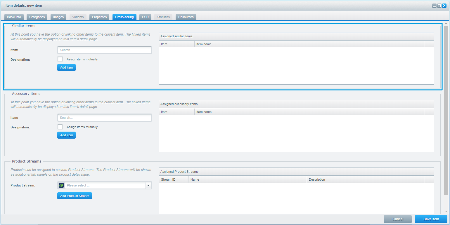Image resolution: width=450 pixels, height=225 pixels.
Task: Open the ESD tab
Action: pyautogui.click(x=145, y=17)
